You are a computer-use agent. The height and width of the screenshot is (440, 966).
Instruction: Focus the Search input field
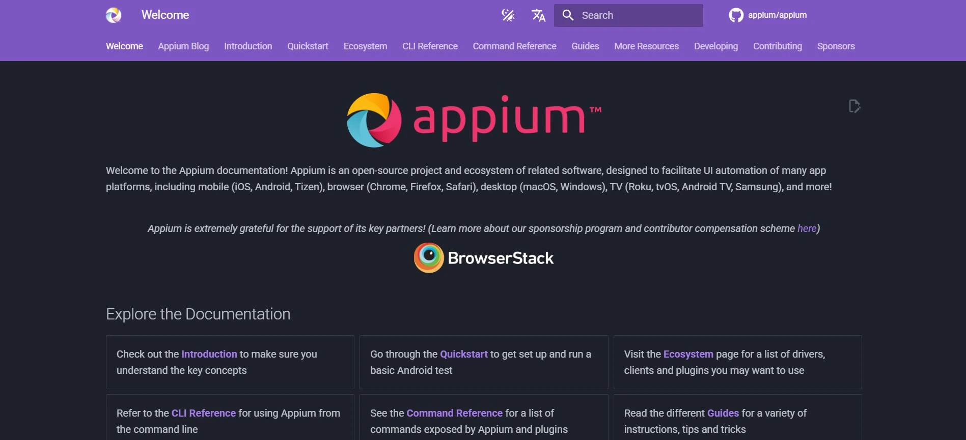pyautogui.click(x=628, y=15)
